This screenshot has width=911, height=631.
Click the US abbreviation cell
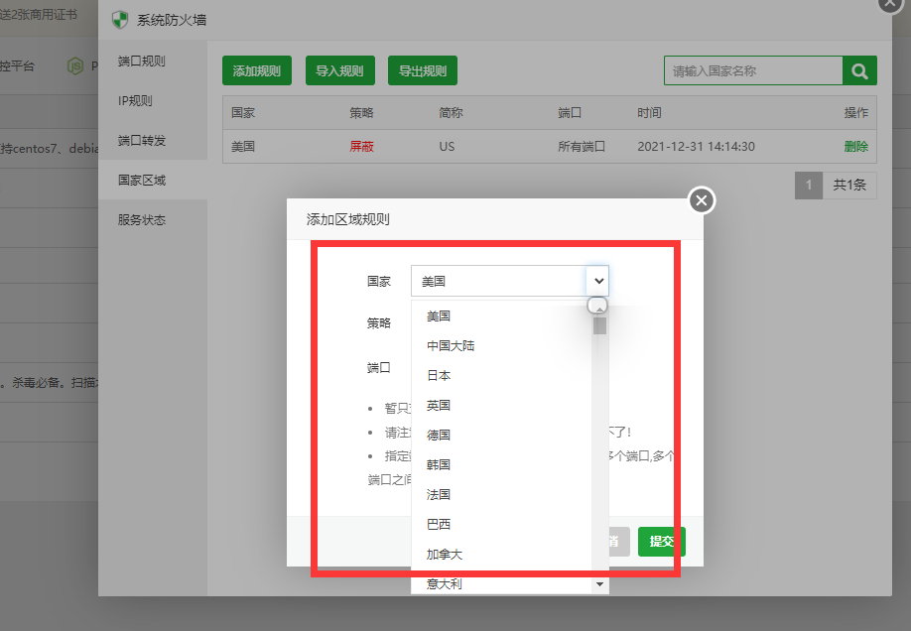[447, 147]
